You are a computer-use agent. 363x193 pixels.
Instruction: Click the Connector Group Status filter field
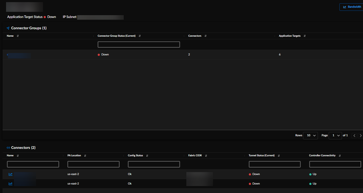click(139, 45)
